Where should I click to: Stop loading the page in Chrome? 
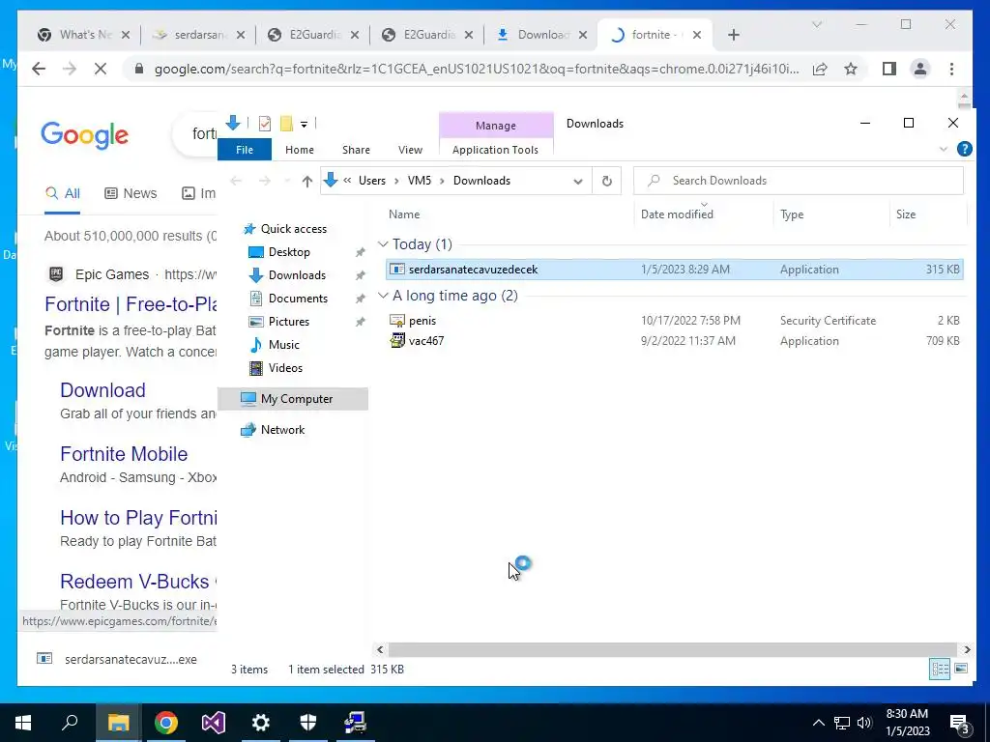[x=100, y=69]
